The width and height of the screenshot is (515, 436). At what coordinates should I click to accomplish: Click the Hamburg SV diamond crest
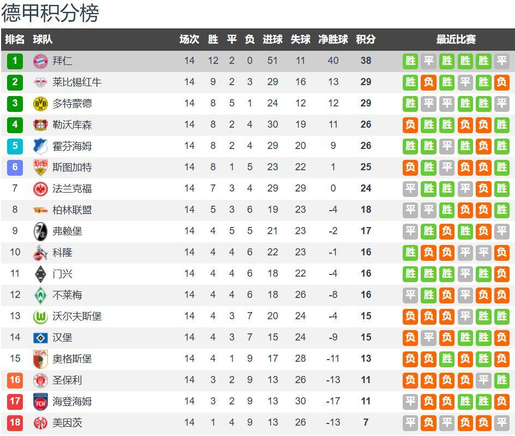tap(40, 337)
